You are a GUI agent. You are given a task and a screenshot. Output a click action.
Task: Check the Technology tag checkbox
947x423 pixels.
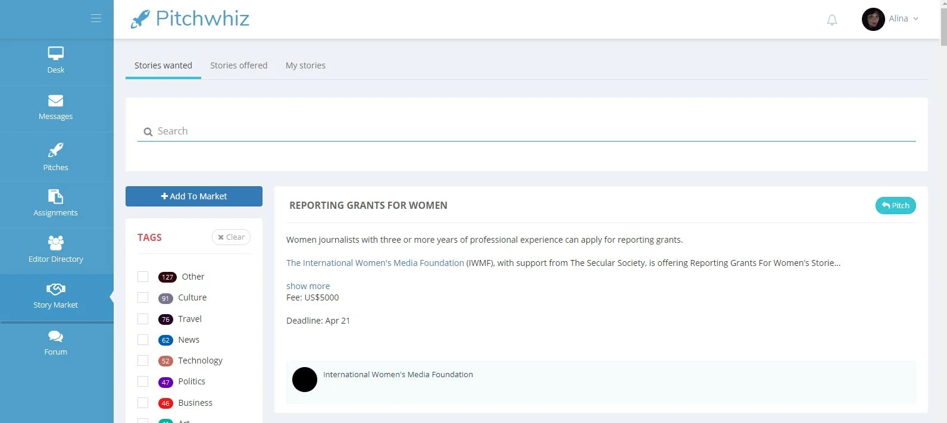coord(143,361)
